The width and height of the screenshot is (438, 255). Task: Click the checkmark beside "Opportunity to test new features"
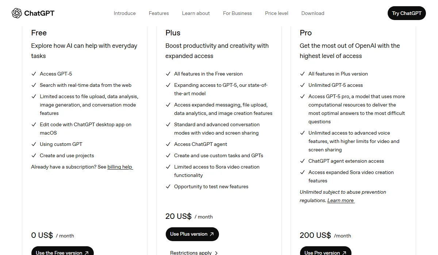[x=168, y=186]
